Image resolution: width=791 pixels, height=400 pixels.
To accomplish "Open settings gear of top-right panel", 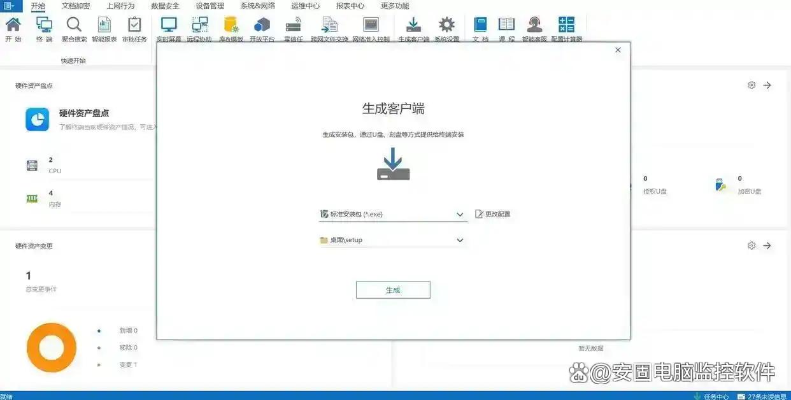I will click(x=752, y=85).
